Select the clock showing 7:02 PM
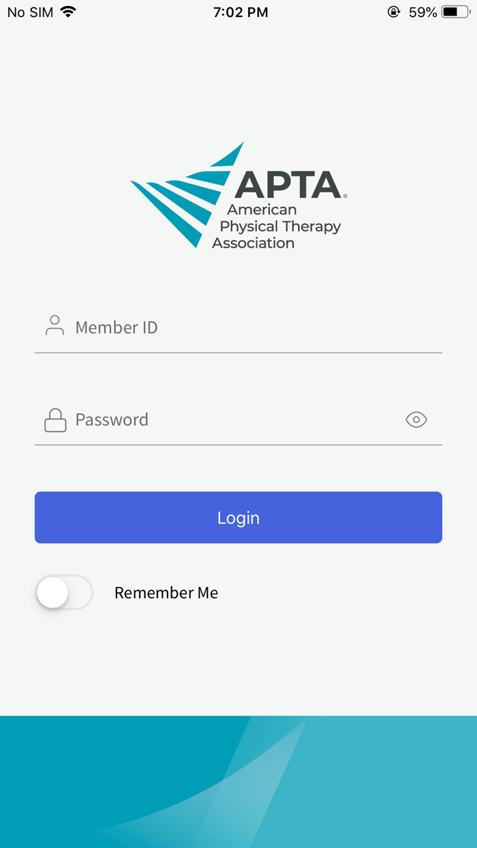The image size is (477, 848). [x=241, y=12]
